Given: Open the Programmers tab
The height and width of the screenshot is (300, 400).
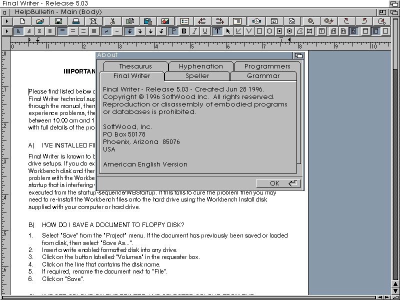Looking at the screenshot, I should click(x=267, y=66).
